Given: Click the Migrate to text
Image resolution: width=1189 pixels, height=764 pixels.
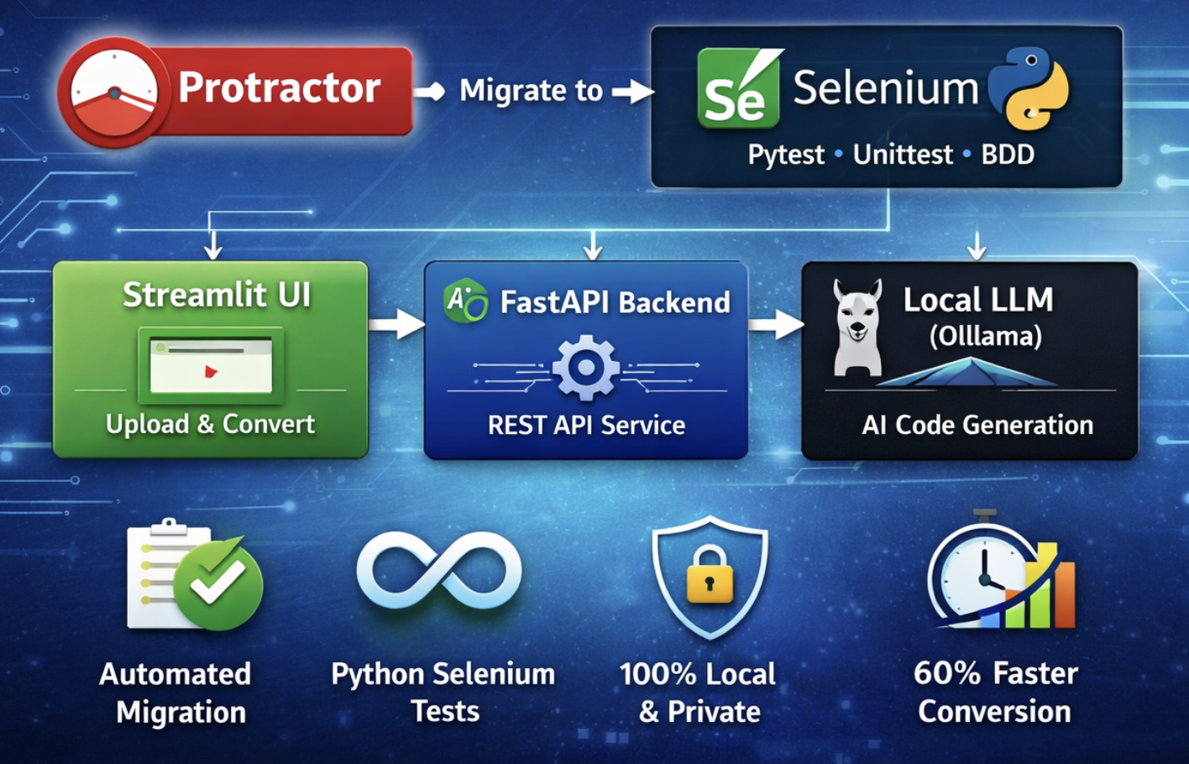Looking at the screenshot, I should pyautogui.click(x=532, y=90).
